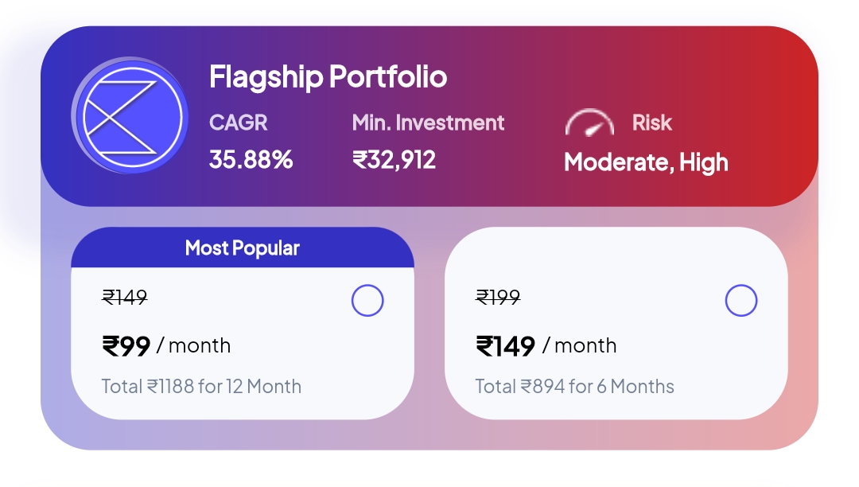859x487 pixels.
Task: Click the Min. Investment ₹32,912 value
Action: 393,158
